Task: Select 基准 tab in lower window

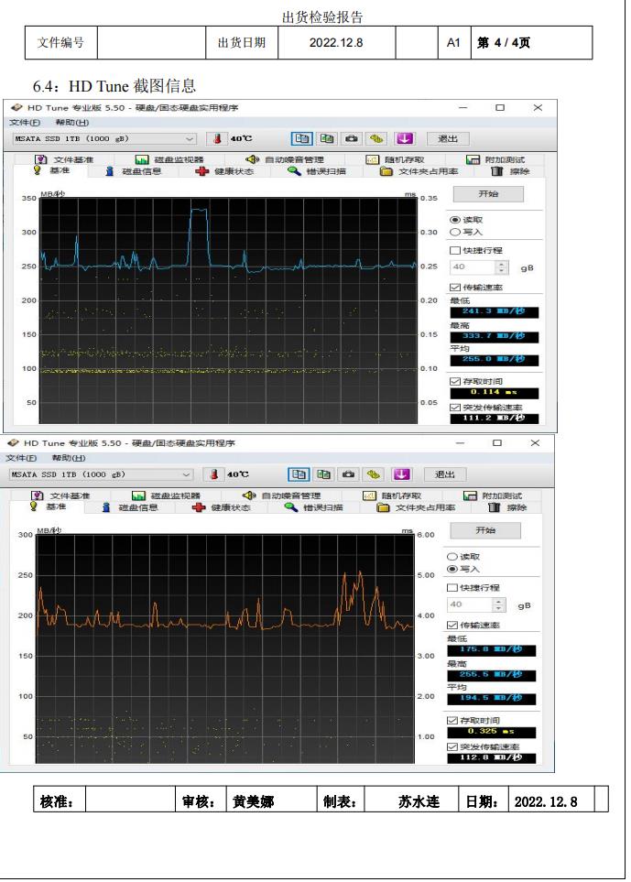Action: 49,506
